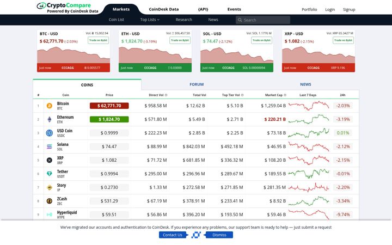Open Tether last 7 days sparkline

(x=309, y=174)
